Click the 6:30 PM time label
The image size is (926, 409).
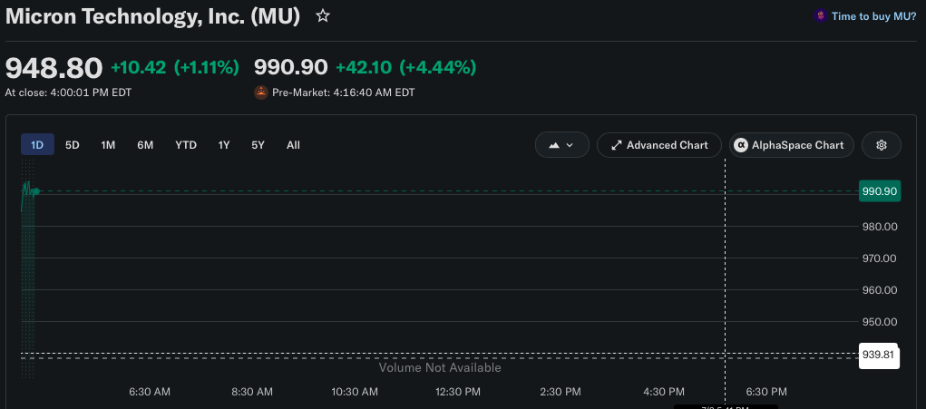pos(766,392)
